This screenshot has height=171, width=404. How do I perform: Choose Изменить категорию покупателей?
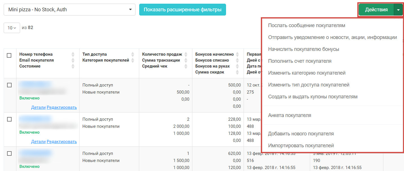click(x=307, y=73)
